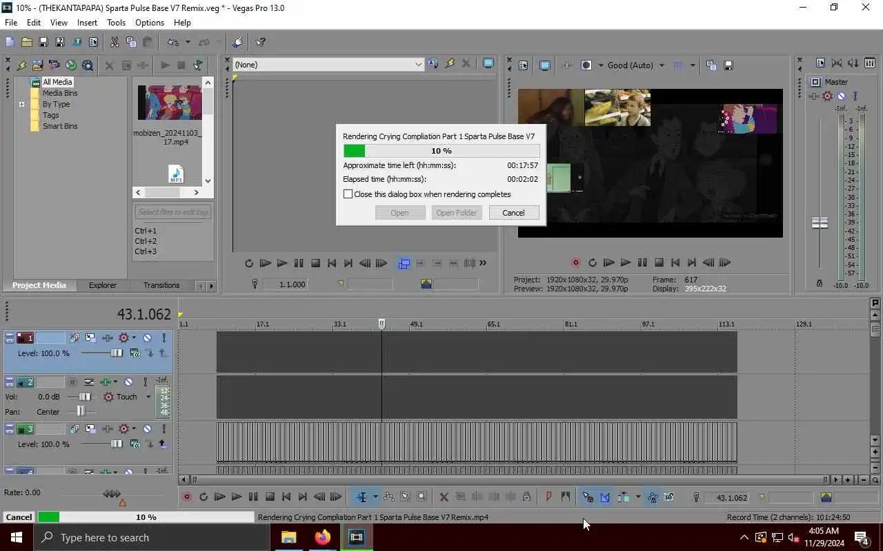Screen dimensions: 883x551
Task: Open the File menu
Action: tap(11, 23)
